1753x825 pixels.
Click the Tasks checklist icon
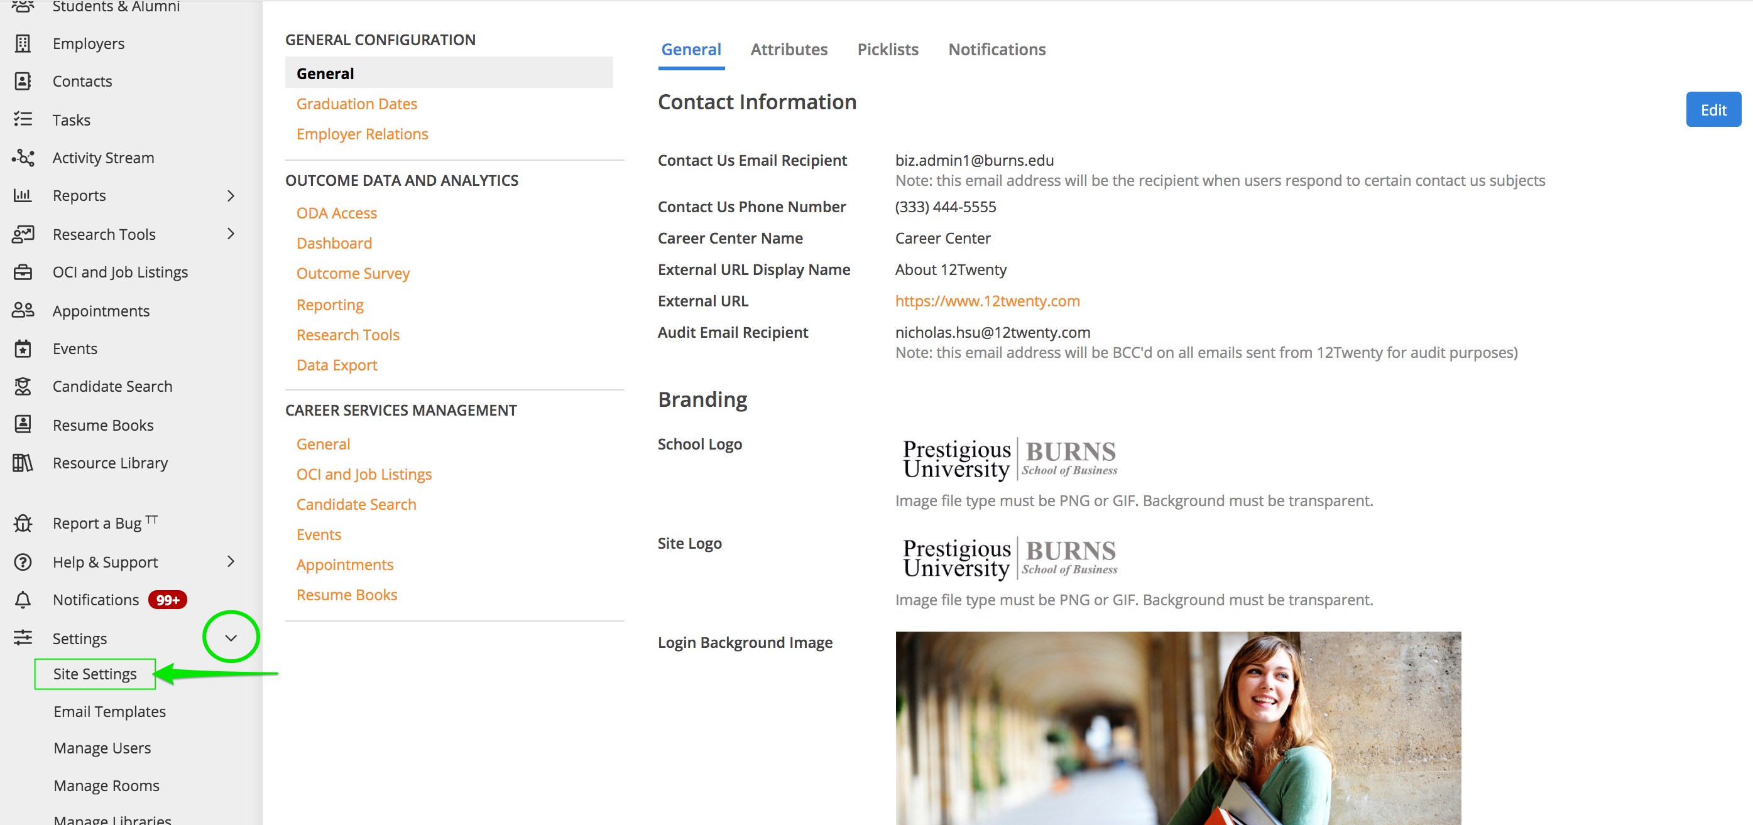coord(23,120)
